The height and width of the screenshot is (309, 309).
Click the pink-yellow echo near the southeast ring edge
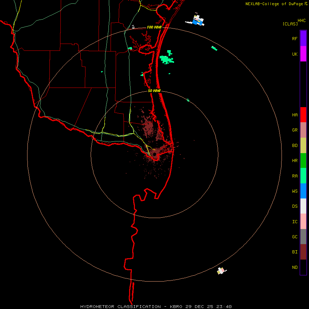pyautogui.click(x=221, y=271)
